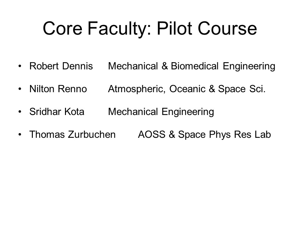Image resolution: width=300 pixels, height=225 pixels.
Task: Click the word 'Biomedical' in first bullet
Action: pyautogui.click(x=195, y=66)
